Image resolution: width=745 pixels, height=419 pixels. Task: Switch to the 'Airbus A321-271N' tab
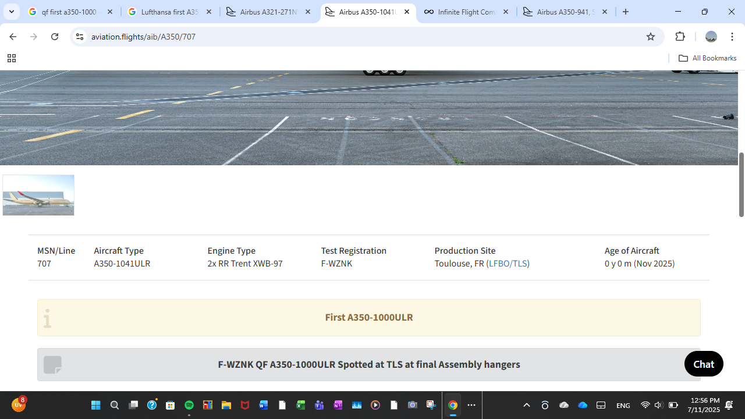coord(269,12)
